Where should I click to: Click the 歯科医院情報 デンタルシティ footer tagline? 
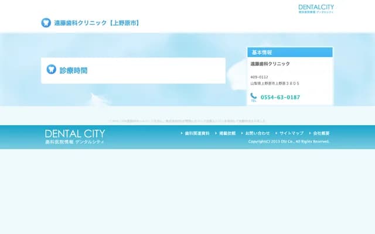coord(74,142)
